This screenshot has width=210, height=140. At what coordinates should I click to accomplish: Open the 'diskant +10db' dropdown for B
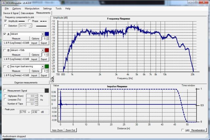point(42,50)
